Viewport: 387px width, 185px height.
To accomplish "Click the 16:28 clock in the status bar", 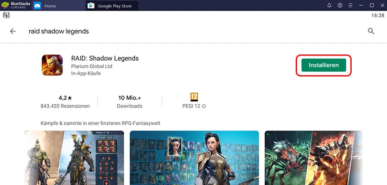I will (x=378, y=16).
